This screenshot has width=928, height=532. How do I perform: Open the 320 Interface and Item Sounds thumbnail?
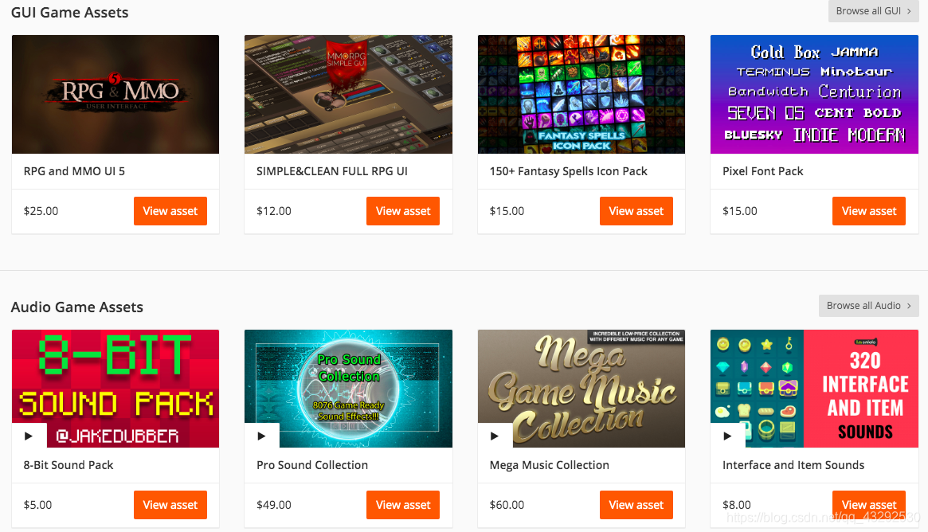[814, 388]
